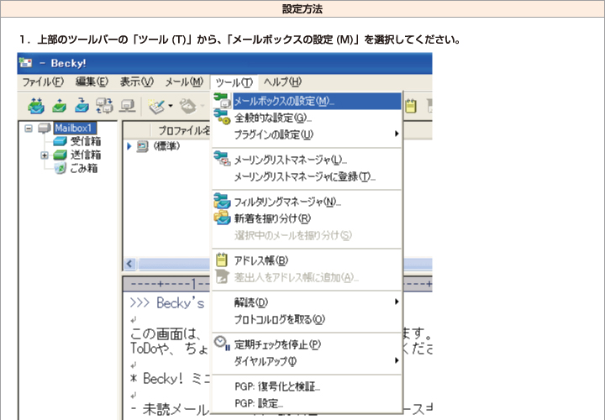Click the 送信箱 green tray icon
The height and width of the screenshot is (420, 605).
60,155
